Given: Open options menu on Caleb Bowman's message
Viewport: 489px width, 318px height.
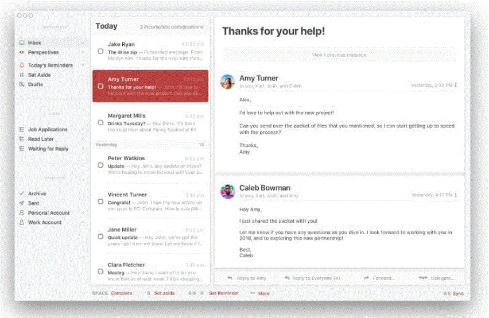Looking at the screenshot, I should point(456,195).
